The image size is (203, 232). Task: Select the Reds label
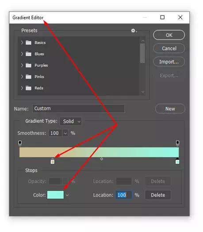39,88
